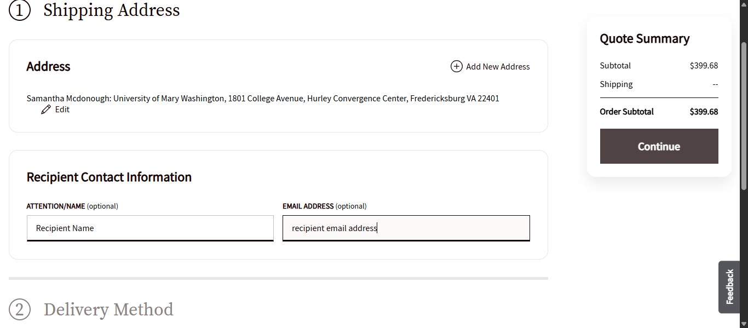Click the scrollbar down arrow
Screen dimensions: 748x328
pos(744,324)
